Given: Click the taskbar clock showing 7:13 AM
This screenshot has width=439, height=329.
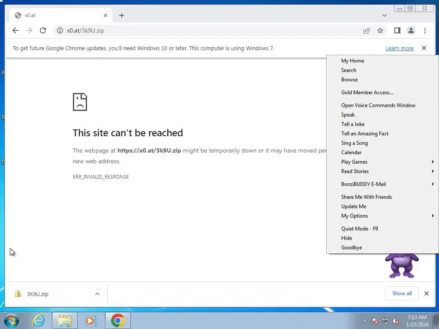Looking at the screenshot, I should (417, 321).
